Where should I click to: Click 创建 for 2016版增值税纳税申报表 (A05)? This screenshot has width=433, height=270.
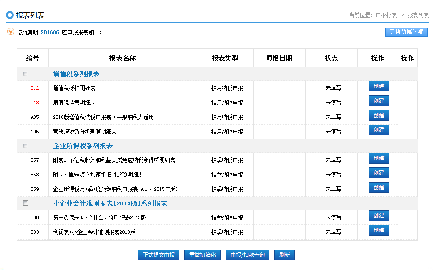tap(379, 115)
